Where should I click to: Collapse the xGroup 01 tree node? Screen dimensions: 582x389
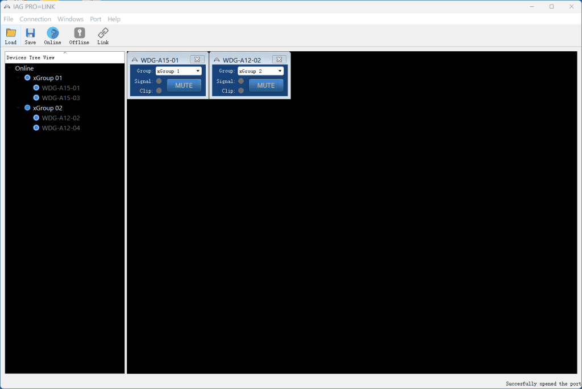pyautogui.click(x=18, y=78)
